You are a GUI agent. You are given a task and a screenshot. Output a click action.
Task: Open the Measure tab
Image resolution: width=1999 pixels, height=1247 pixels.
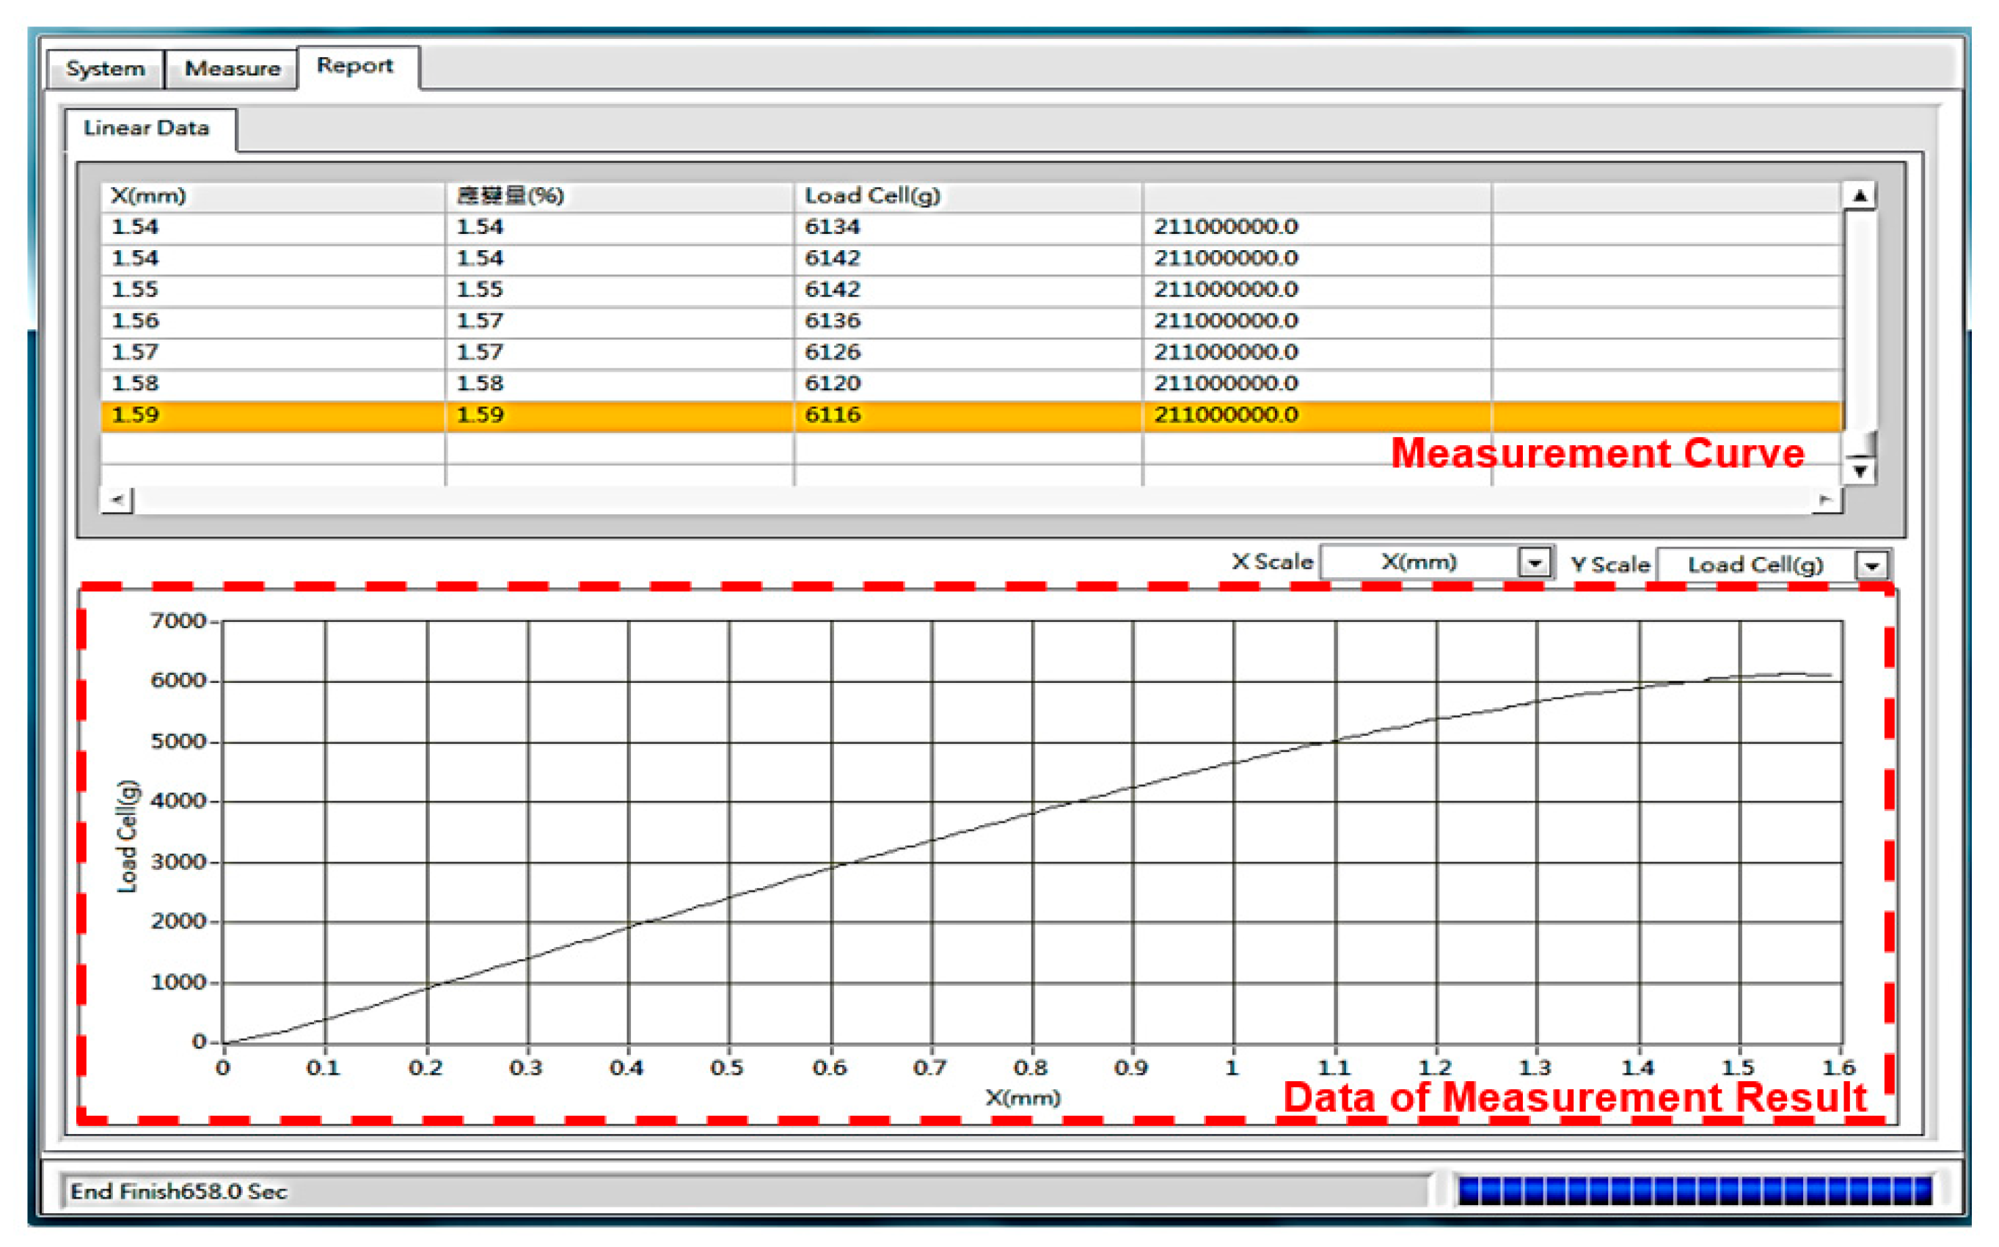pyautogui.click(x=232, y=68)
